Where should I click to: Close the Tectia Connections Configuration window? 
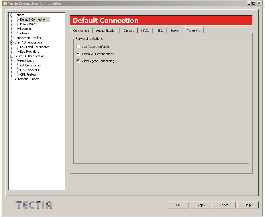(x=259, y=3)
